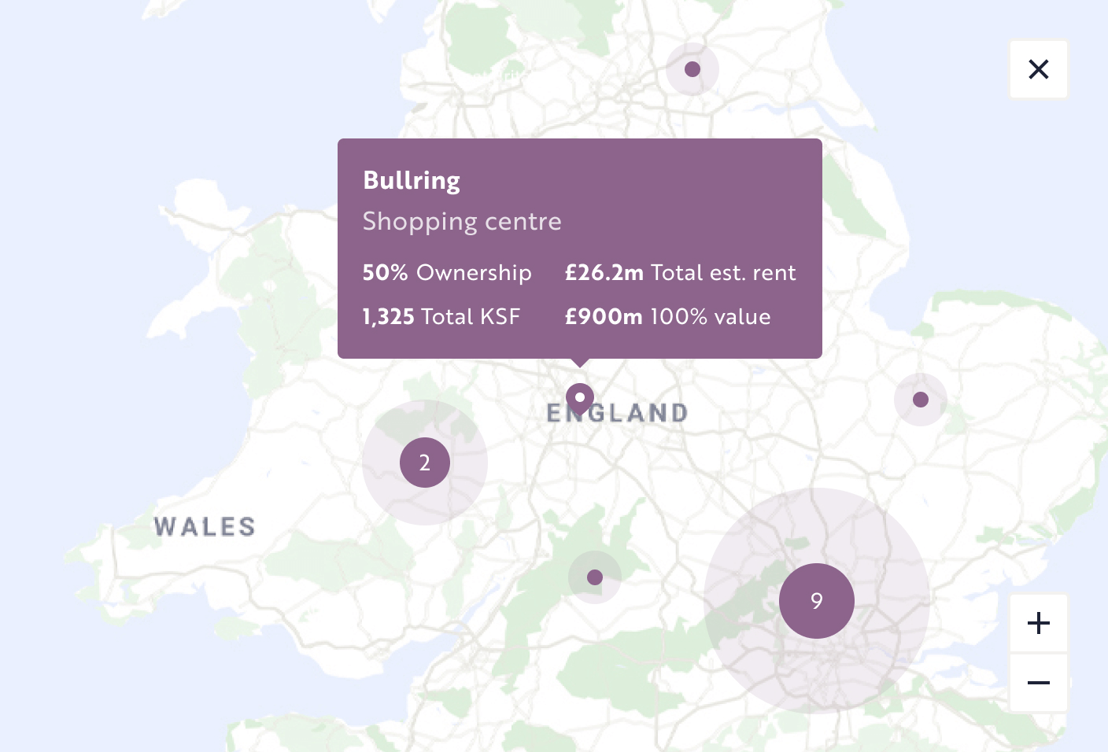Click the Bullring location pin marker

click(x=580, y=398)
